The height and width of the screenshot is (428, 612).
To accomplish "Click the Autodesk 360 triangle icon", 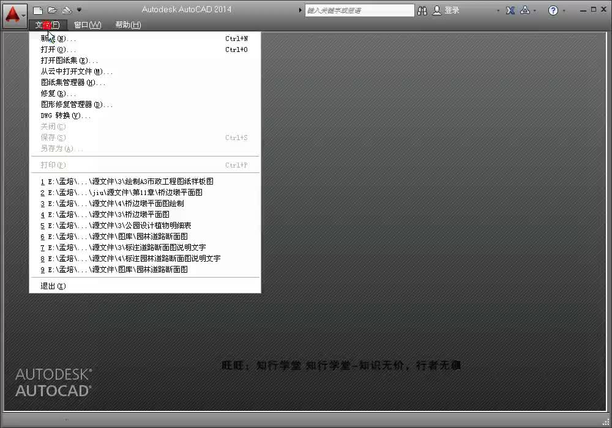I will (x=525, y=10).
